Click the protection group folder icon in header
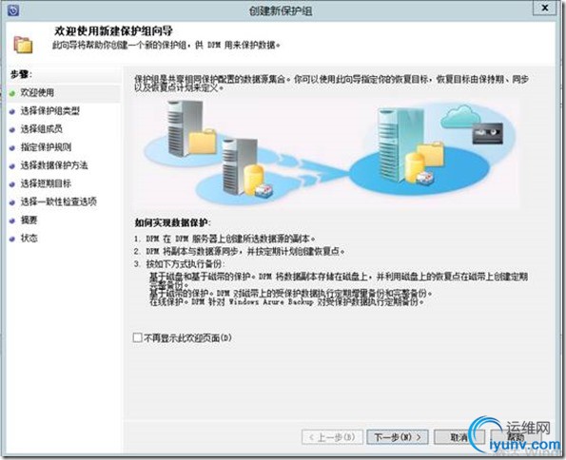Image resolution: width=566 pixels, height=460 pixels. point(23,45)
